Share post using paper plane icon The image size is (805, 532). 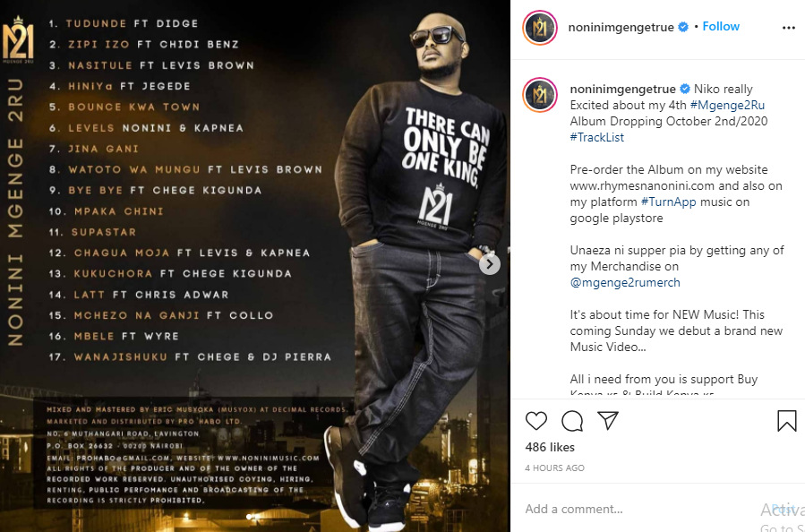point(608,421)
